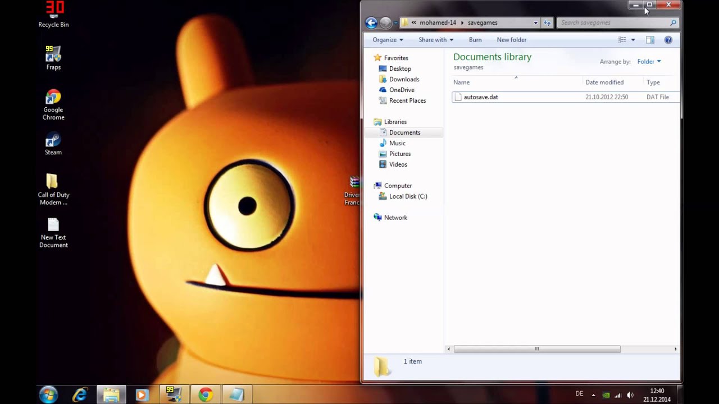Open the Recycle Bin desktop icon
Screen dimensions: 719x404
53,15
